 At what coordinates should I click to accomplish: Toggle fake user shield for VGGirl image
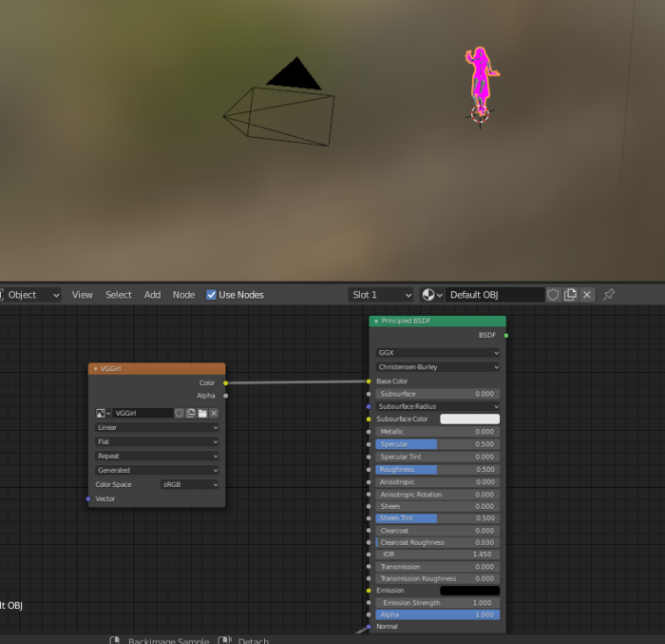(179, 414)
